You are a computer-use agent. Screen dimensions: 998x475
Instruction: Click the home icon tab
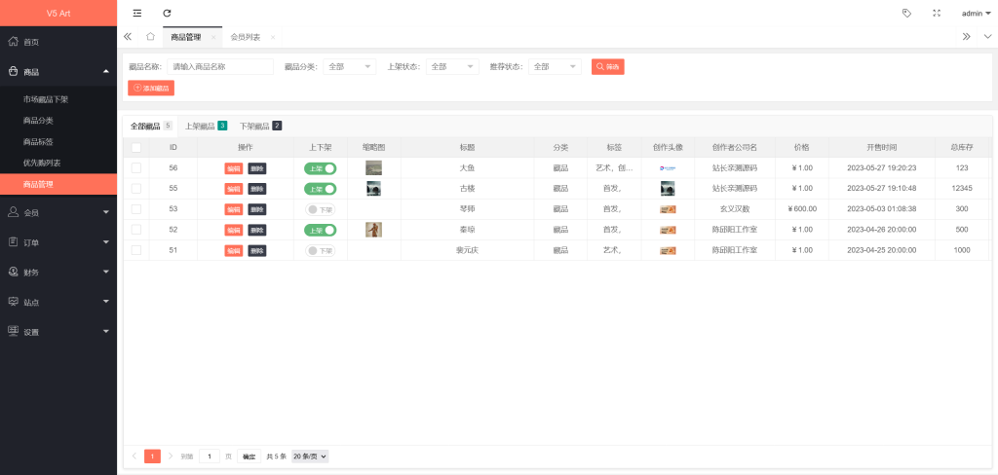tap(150, 37)
